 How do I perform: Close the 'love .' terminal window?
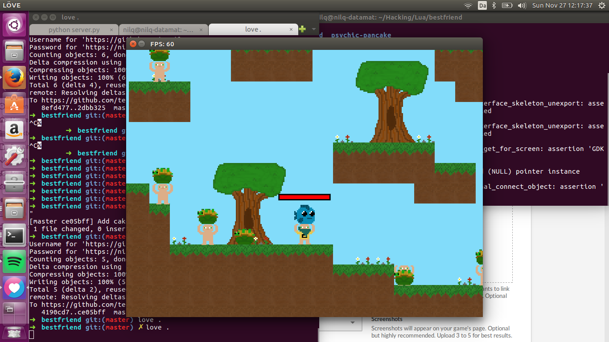tap(35, 17)
